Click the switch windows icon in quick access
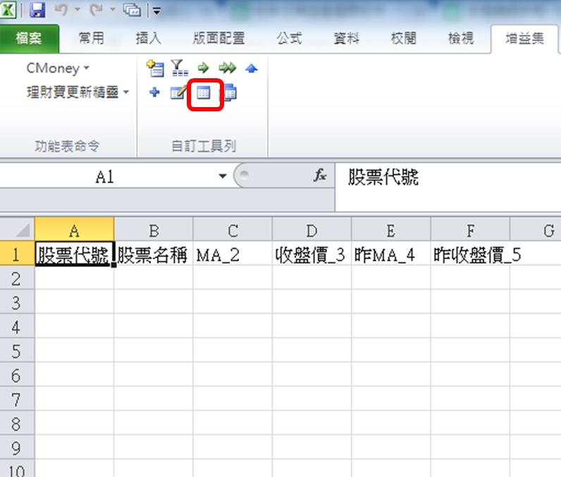The width and height of the screenshot is (561, 477). (x=132, y=10)
